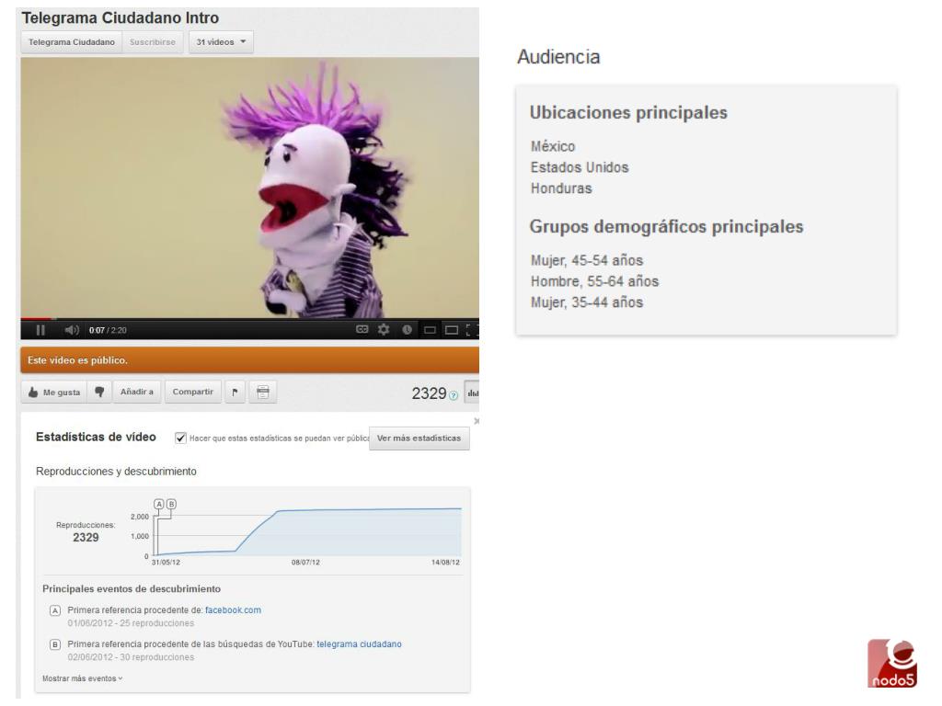Select Hombre, 55-64 años demographic
This screenshot has height=706, width=942.
pos(595,281)
